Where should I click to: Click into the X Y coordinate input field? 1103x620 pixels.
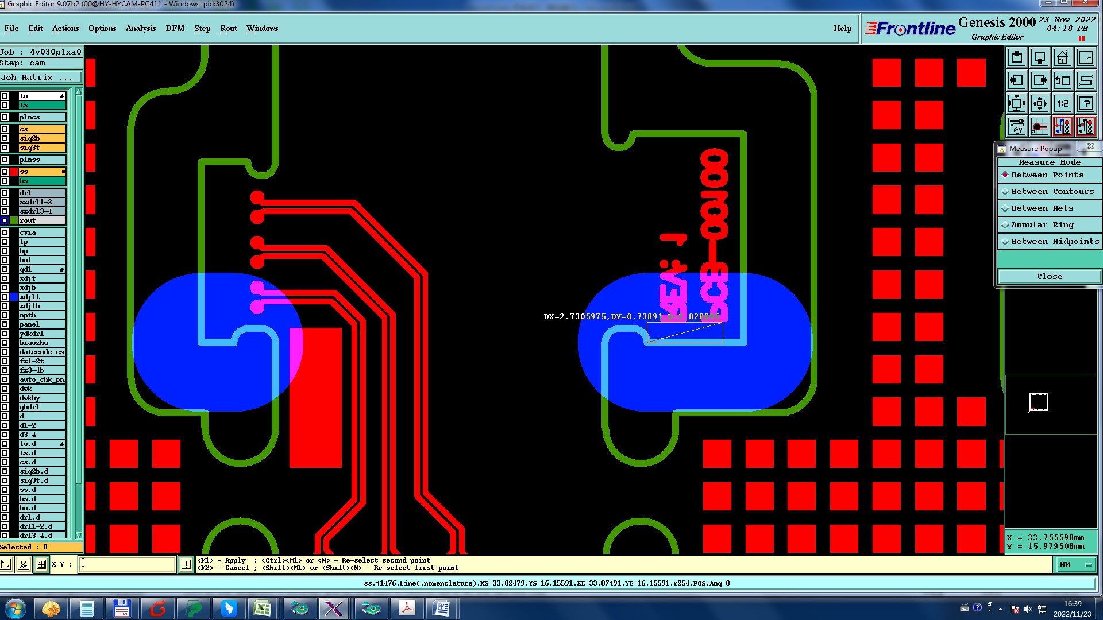tap(127, 564)
